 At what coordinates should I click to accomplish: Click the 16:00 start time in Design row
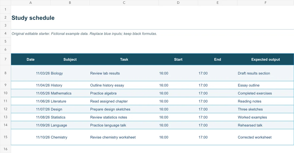click(178, 109)
